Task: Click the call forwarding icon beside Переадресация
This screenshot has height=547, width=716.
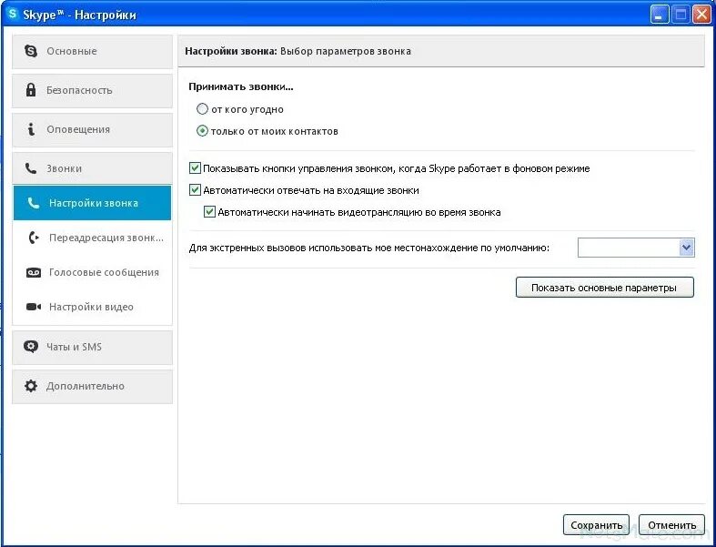Action: (x=34, y=238)
